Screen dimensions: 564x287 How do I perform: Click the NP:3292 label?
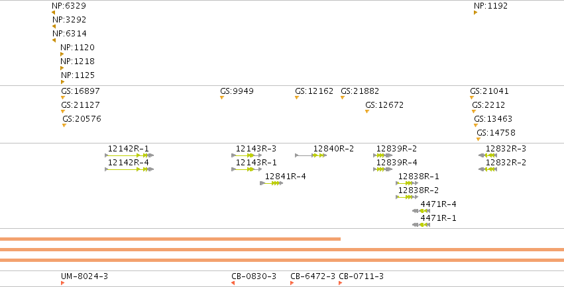69,20
